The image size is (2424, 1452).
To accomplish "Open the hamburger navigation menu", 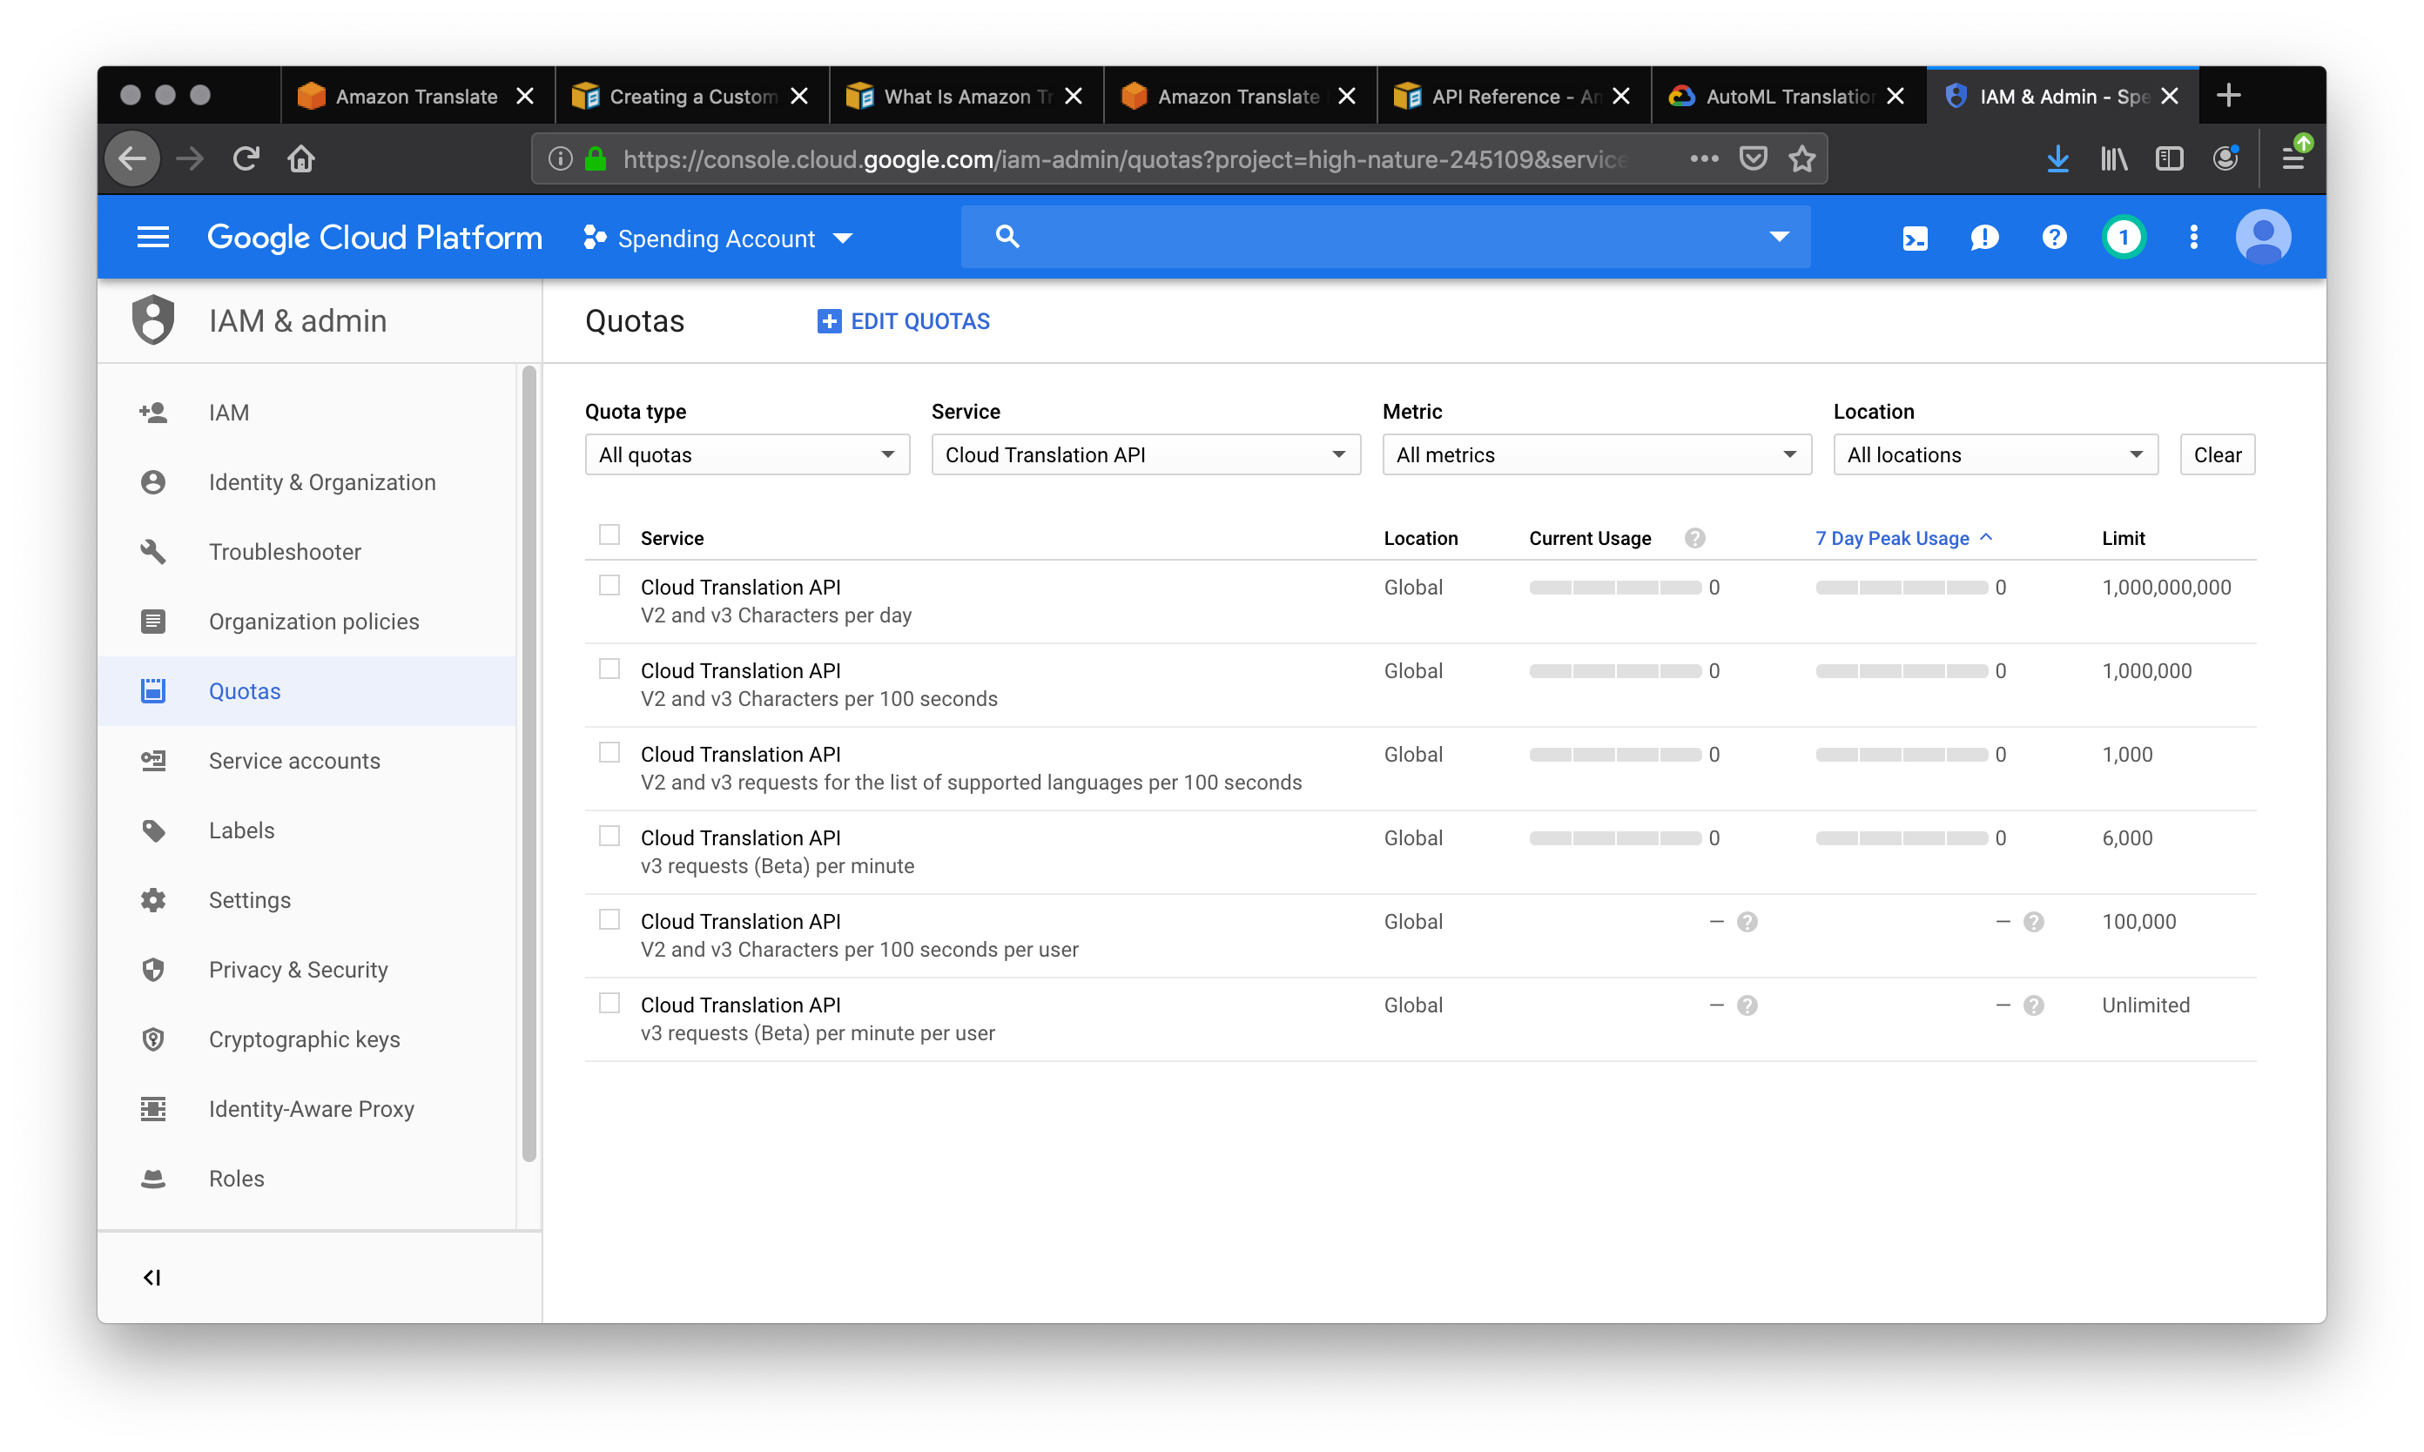I will click(152, 237).
